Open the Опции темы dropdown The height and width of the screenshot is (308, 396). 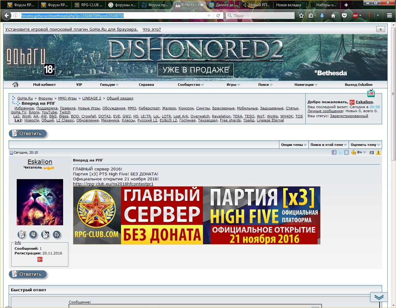[x=294, y=145]
